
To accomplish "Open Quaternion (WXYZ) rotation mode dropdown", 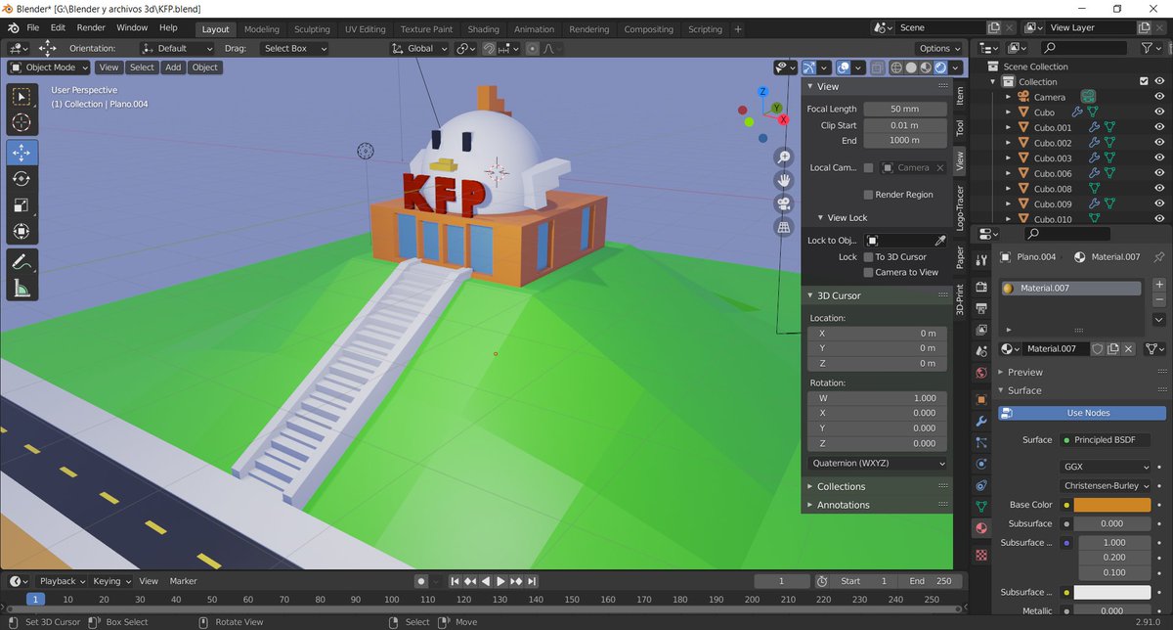I will click(x=878, y=463).
